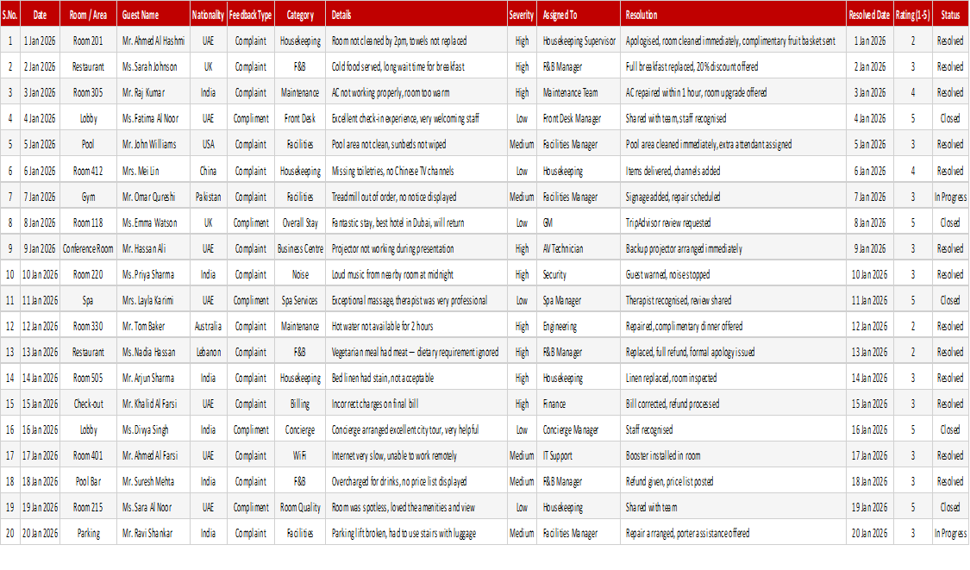Screen dimensions: 970x570
Task: Select cell 'Mr. Arjun Sharma'
Action: (x=153, y=379)
